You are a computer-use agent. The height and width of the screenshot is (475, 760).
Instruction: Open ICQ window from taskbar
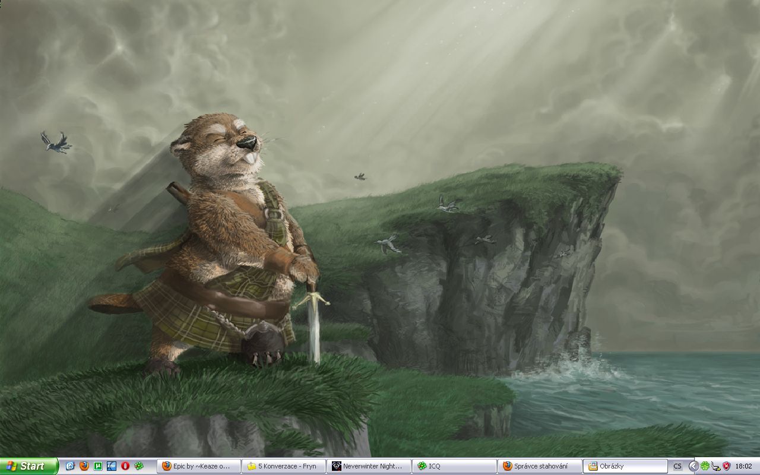[454, 466]
